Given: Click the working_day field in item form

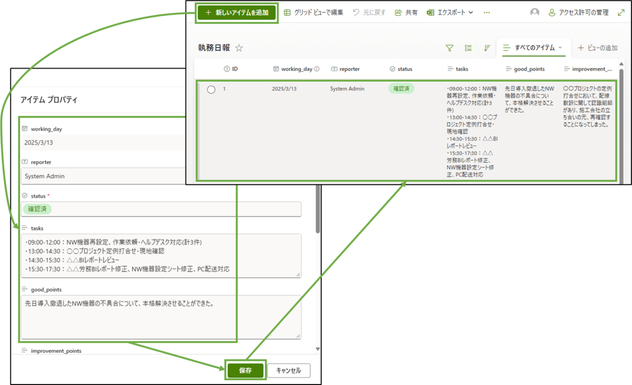Looking at the screenshot, I should pos(104,143).
